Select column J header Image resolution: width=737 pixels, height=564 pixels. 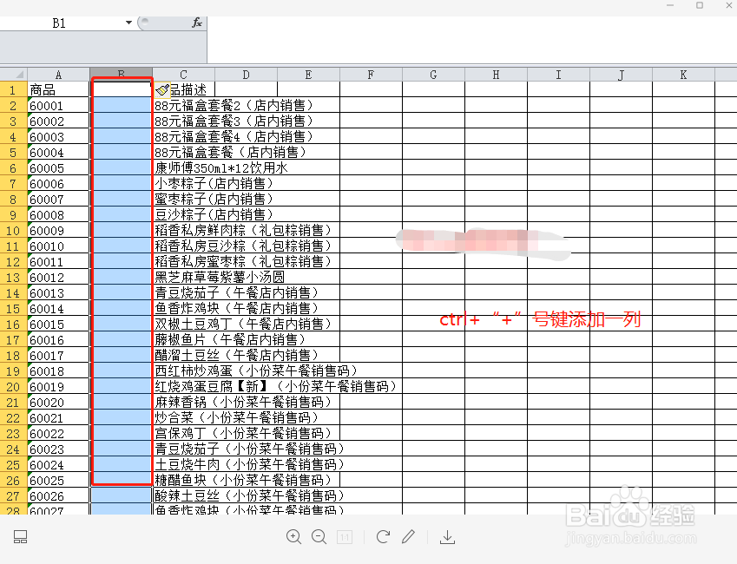621,75
